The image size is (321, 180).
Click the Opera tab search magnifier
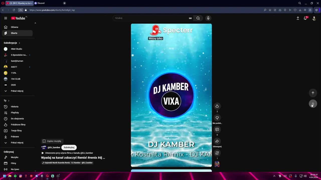[300, 3]
